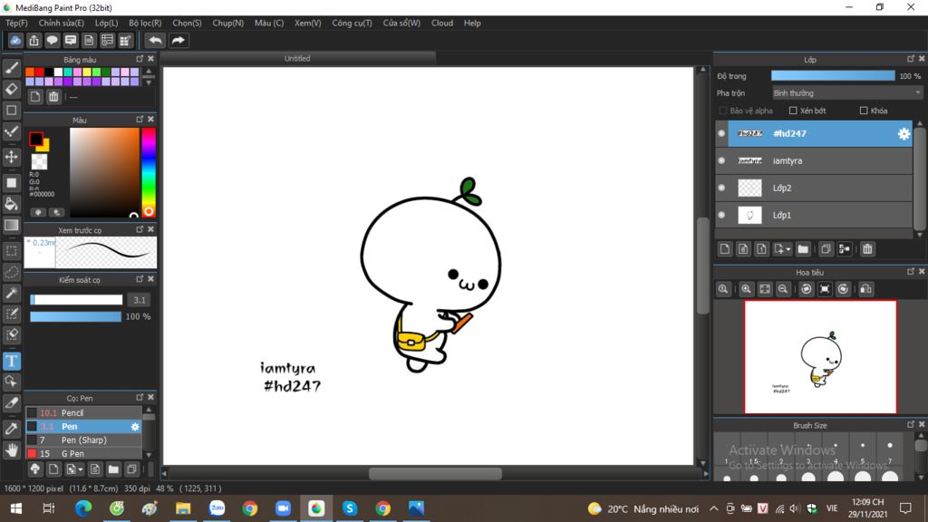Open the Tệp(F) menu
Viewport: 928px width, 522px height.
click(16, 23)
